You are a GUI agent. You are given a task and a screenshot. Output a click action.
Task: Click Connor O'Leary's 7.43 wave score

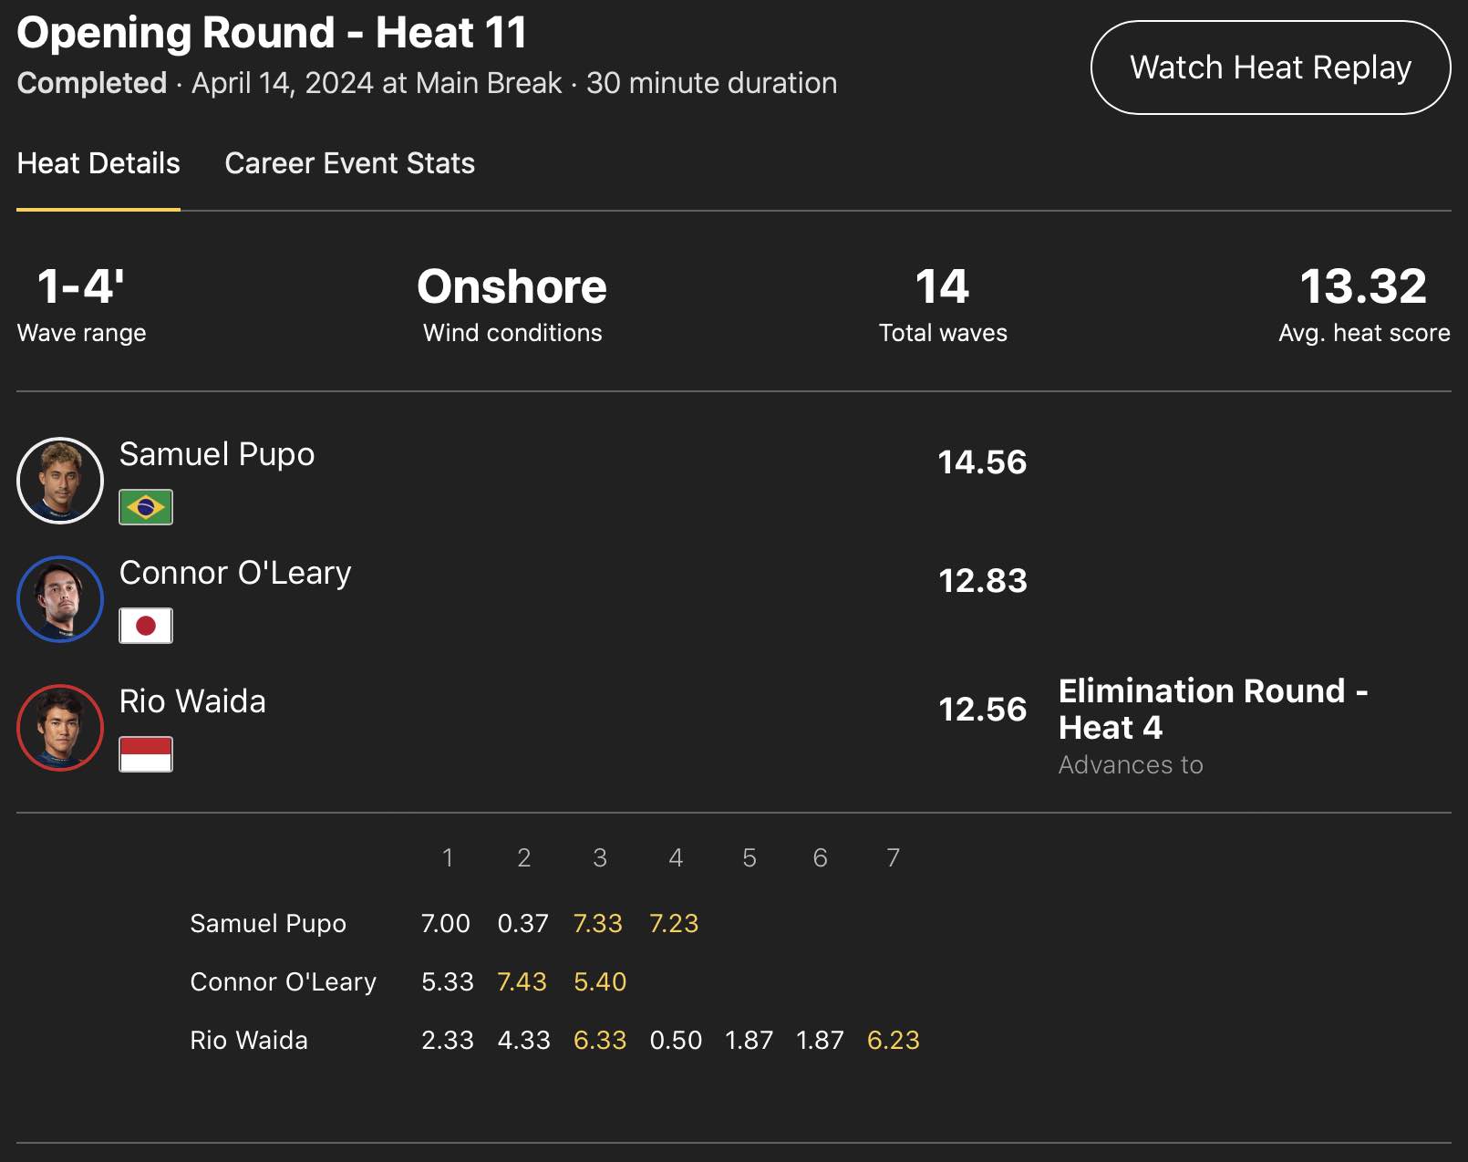[522, 981]
